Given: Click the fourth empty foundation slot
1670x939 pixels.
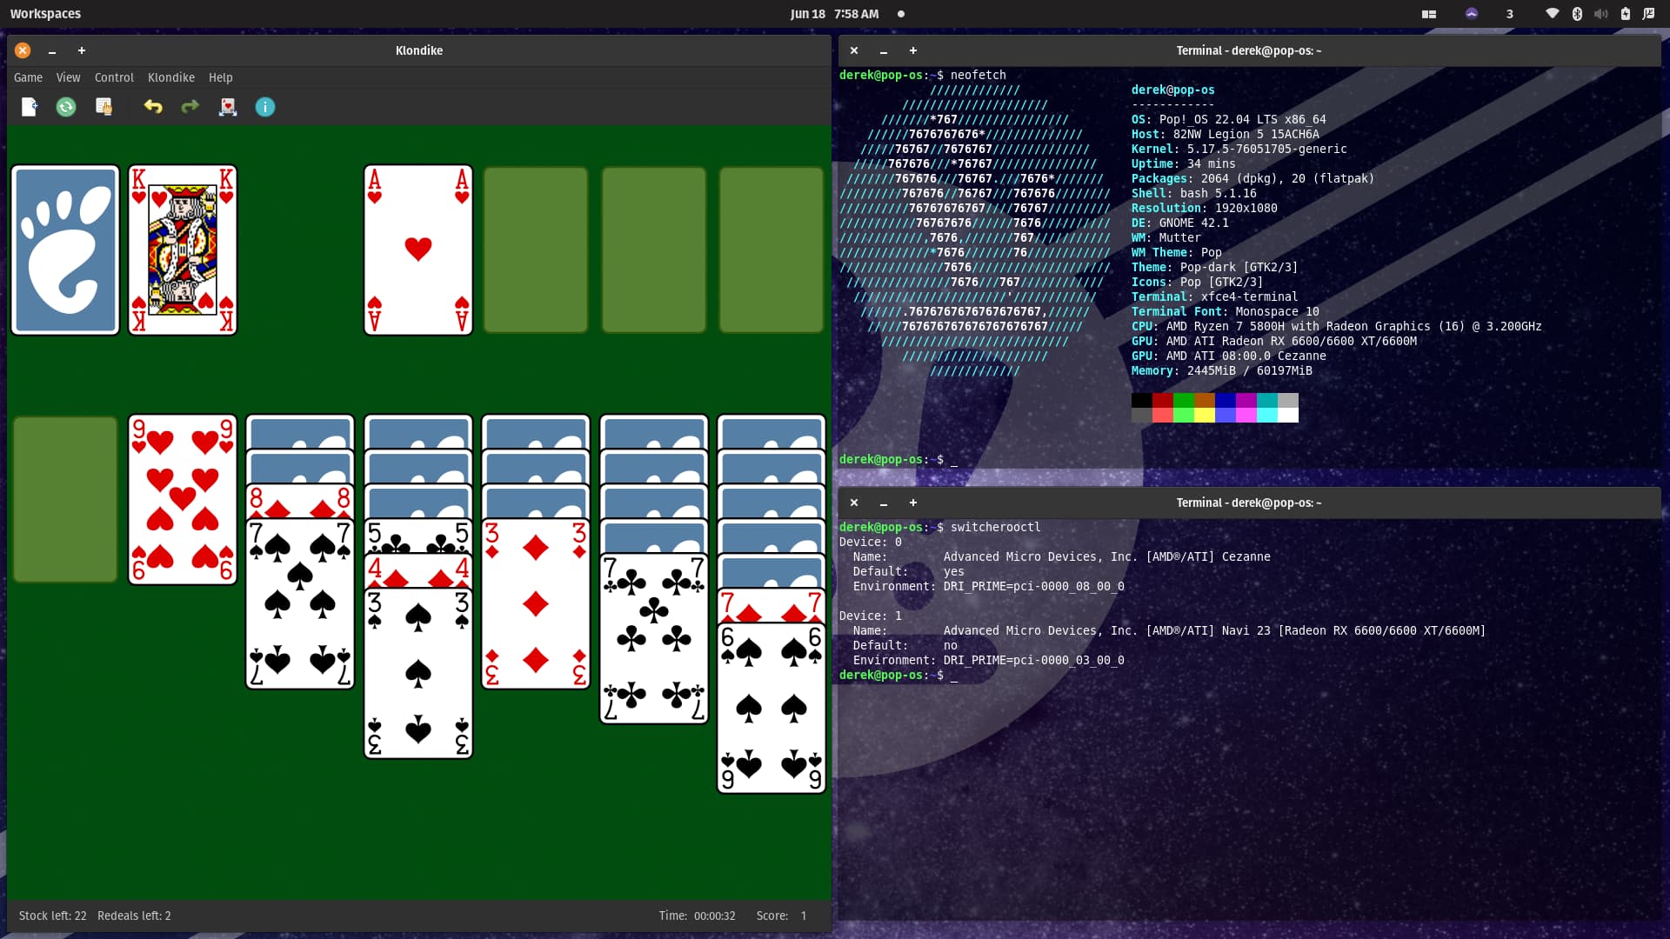Looking at the screenshot, I should 772,250.
